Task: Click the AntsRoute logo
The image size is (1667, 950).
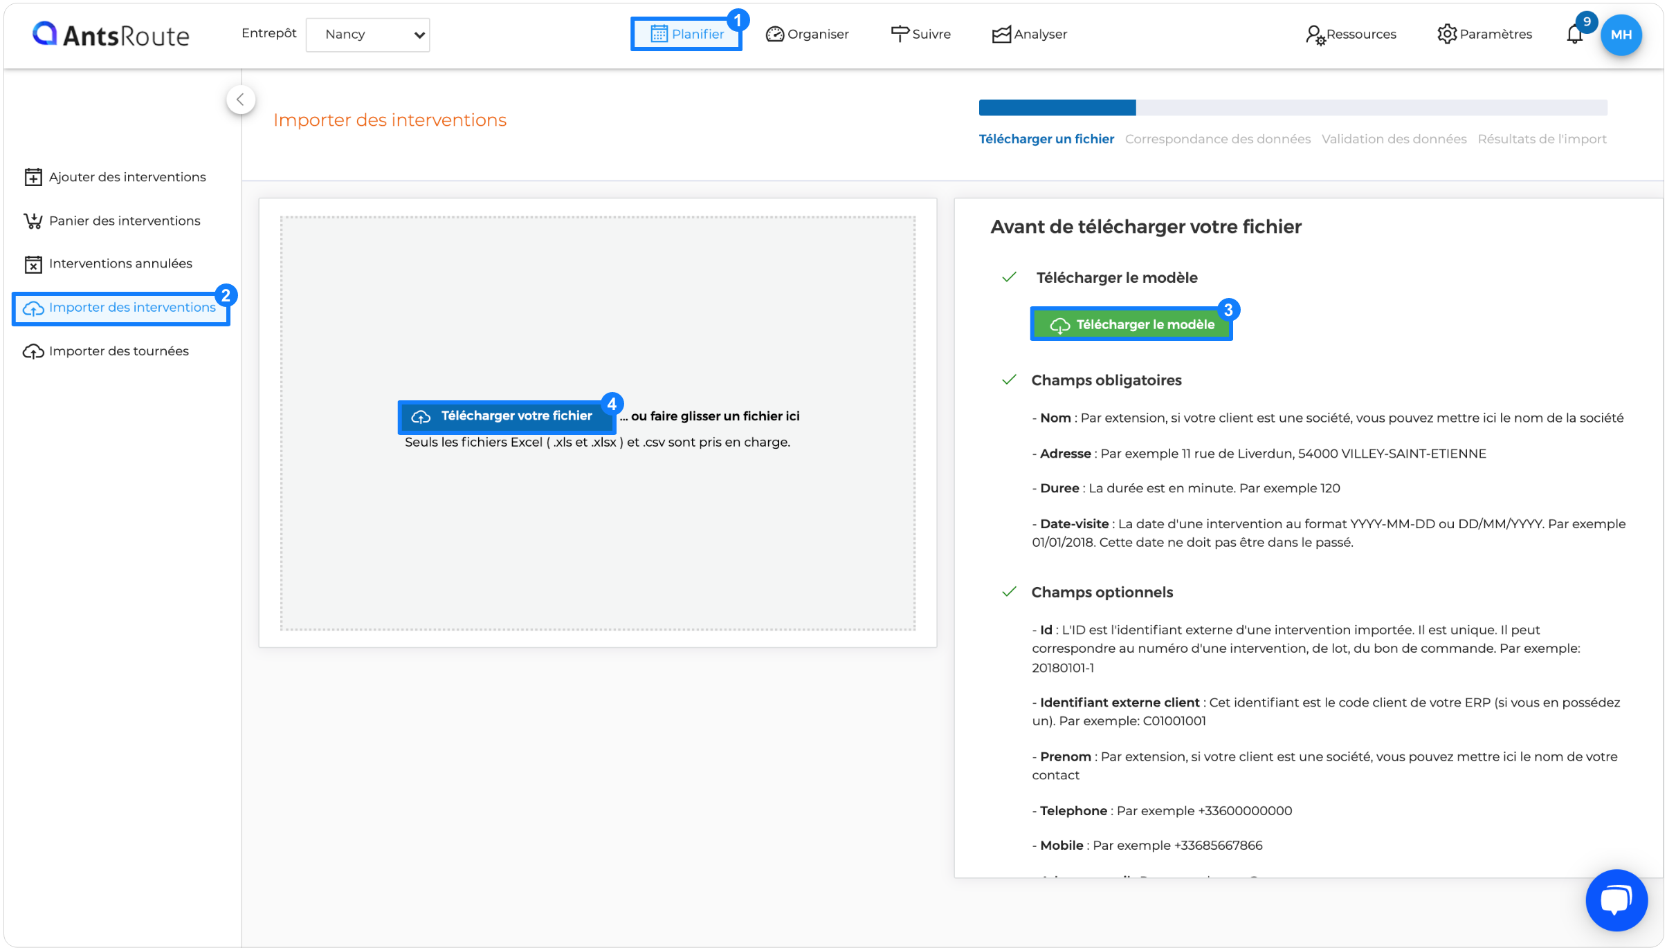Action: (111, 35)
